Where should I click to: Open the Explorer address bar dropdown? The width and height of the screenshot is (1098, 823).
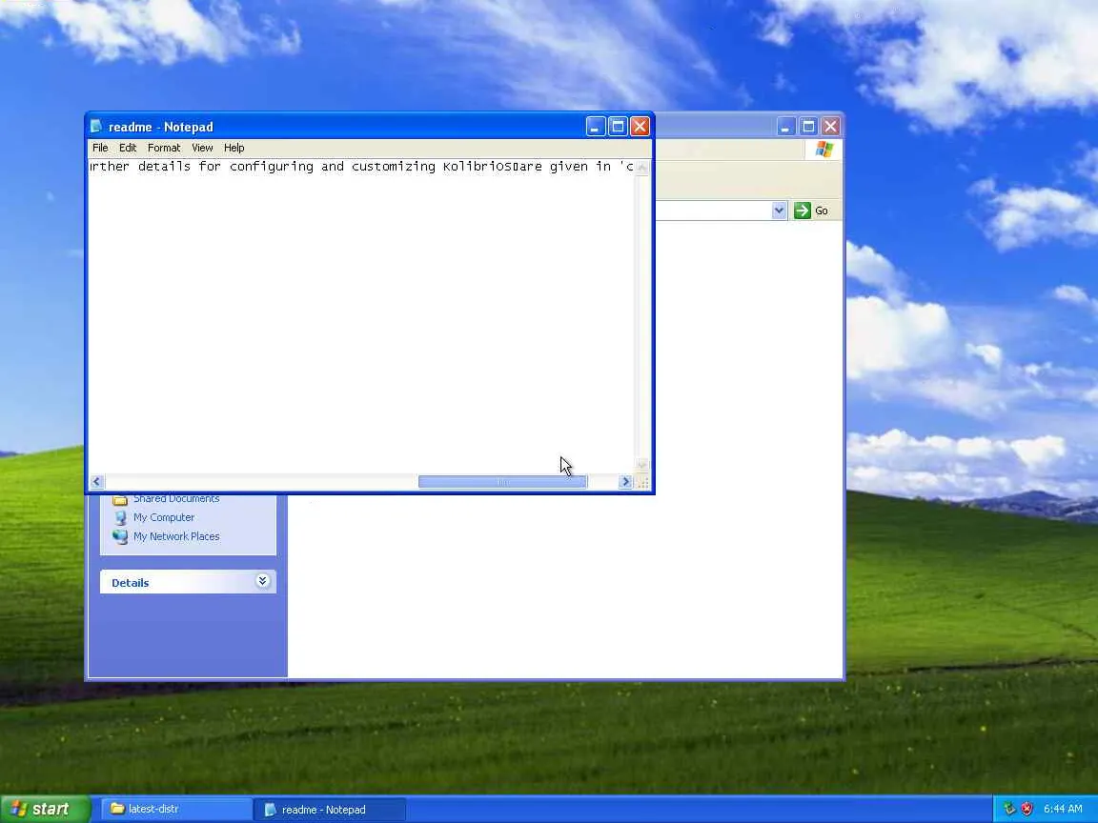tap(779, 210)
